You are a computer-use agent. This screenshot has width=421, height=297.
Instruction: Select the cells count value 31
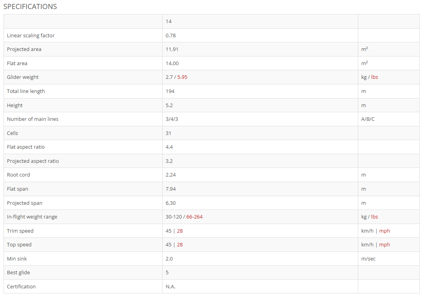point(168,133)
